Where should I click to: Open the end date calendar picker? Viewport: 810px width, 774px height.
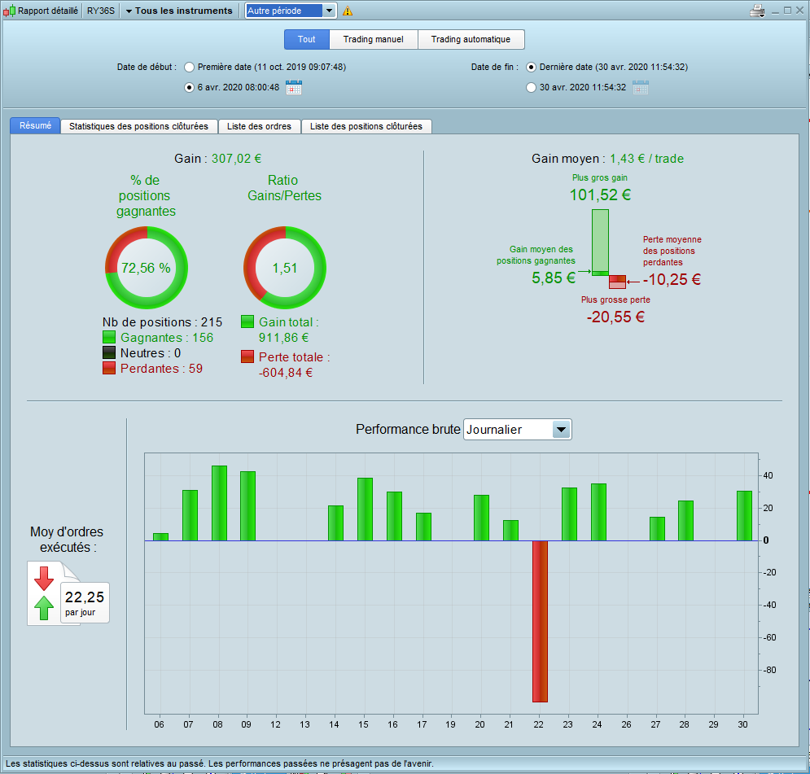[x=640, y=87]
